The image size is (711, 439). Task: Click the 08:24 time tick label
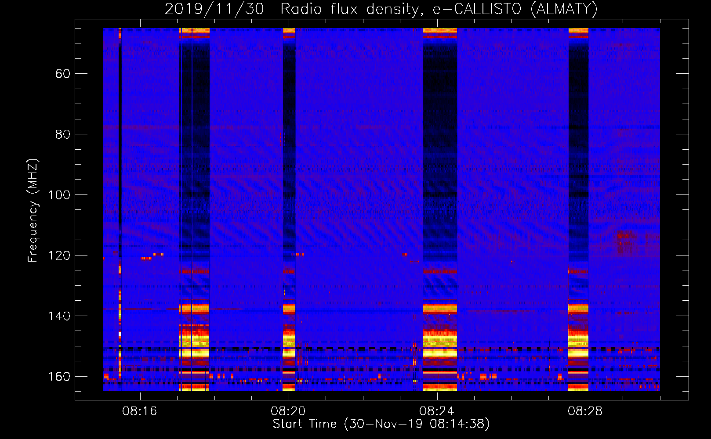[436, 411]
